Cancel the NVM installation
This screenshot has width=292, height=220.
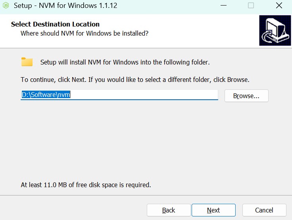(x=264, y=210)
